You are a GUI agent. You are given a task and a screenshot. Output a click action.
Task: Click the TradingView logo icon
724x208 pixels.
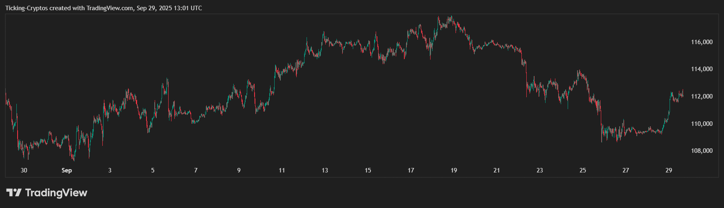14,192
